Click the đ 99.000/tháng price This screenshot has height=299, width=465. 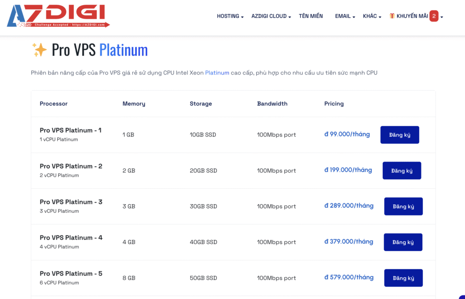[347, 134]
